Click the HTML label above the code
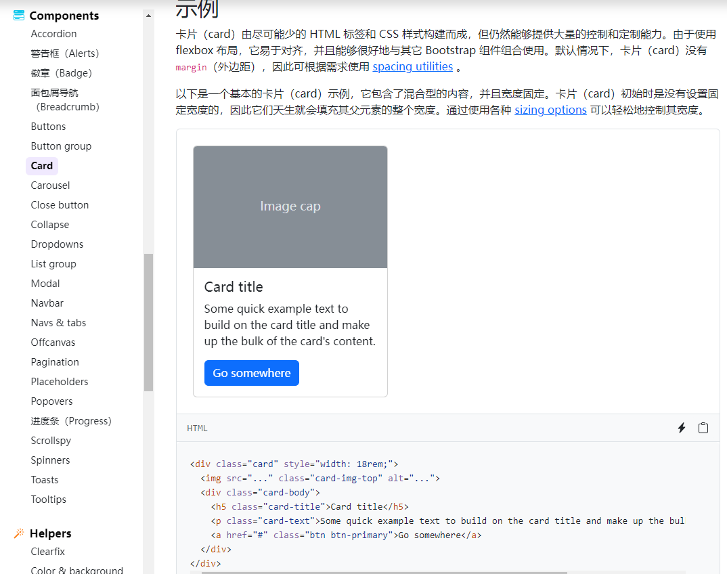This screenshot has width=727, height=574. point(197,428)
